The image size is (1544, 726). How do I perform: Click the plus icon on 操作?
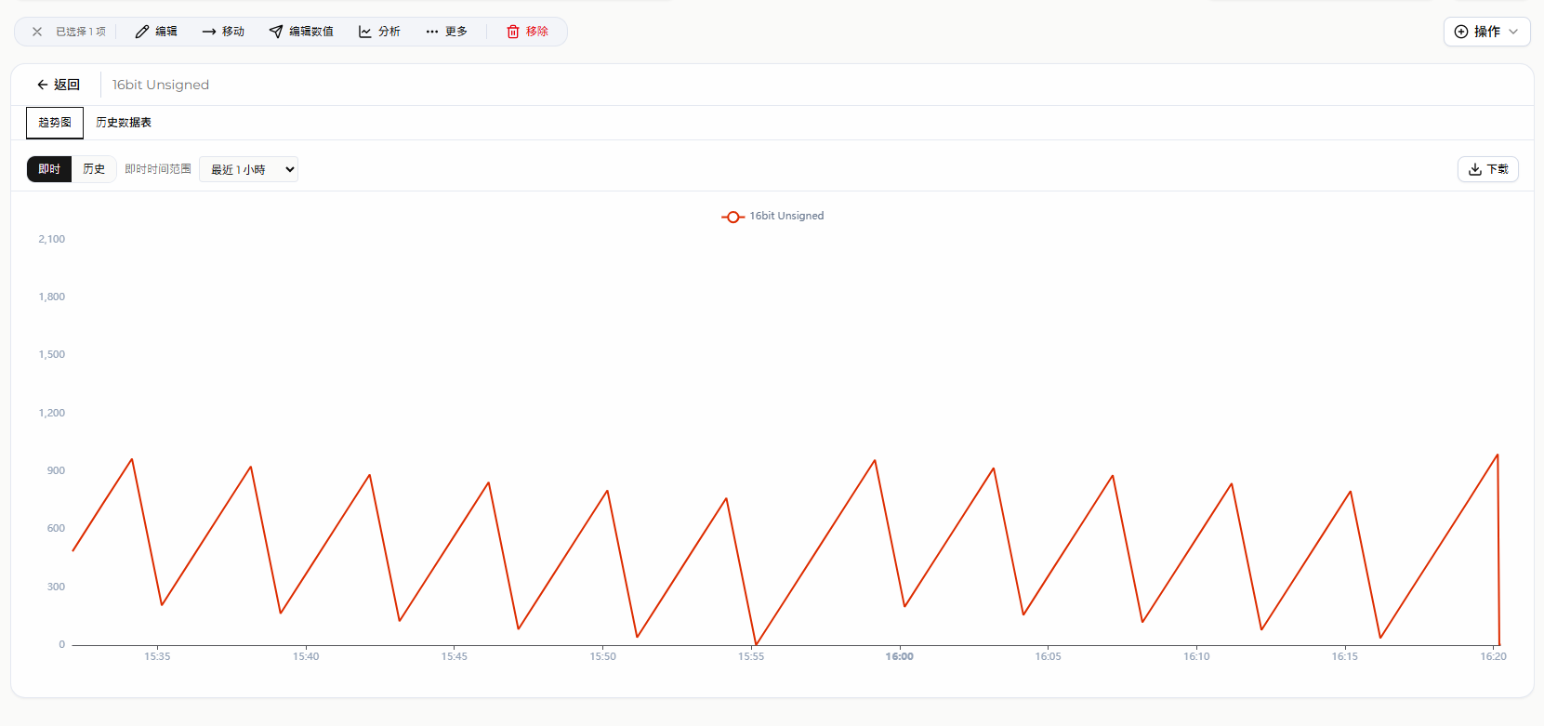(1461, 32)
